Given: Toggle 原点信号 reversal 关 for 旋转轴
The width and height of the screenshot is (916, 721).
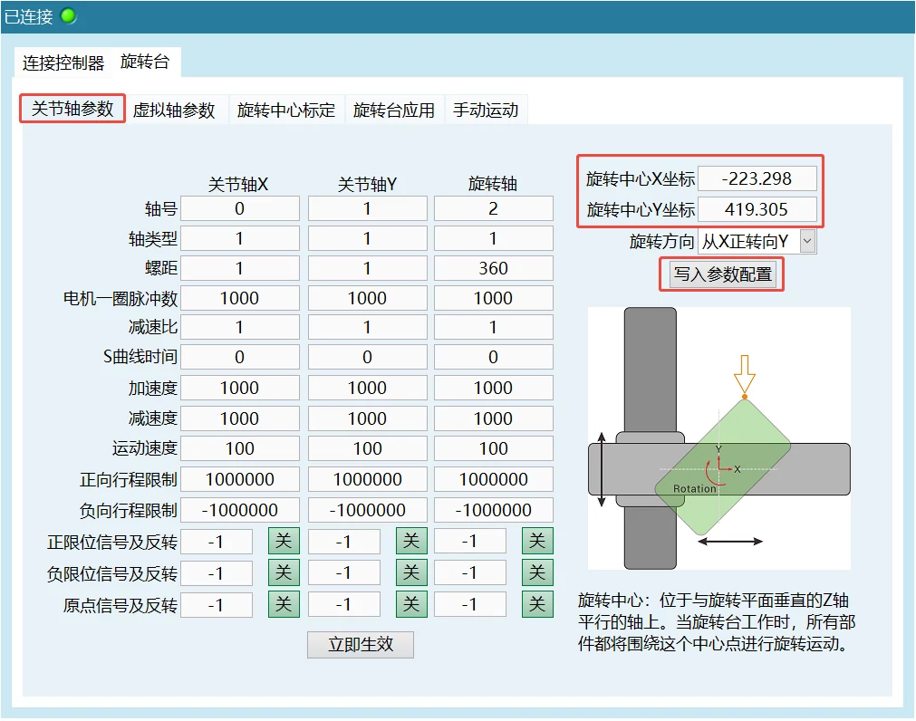Looking at the screenshot, I should (x=537, y=604).
